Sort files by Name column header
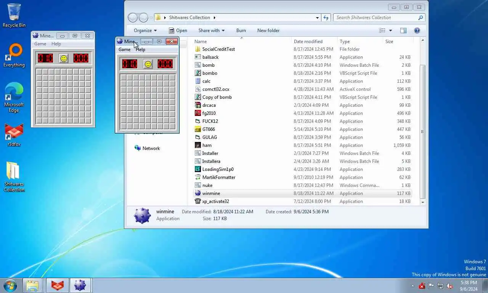Image resolution: width=488 pixels, height=293 pixels. (242, 42)
